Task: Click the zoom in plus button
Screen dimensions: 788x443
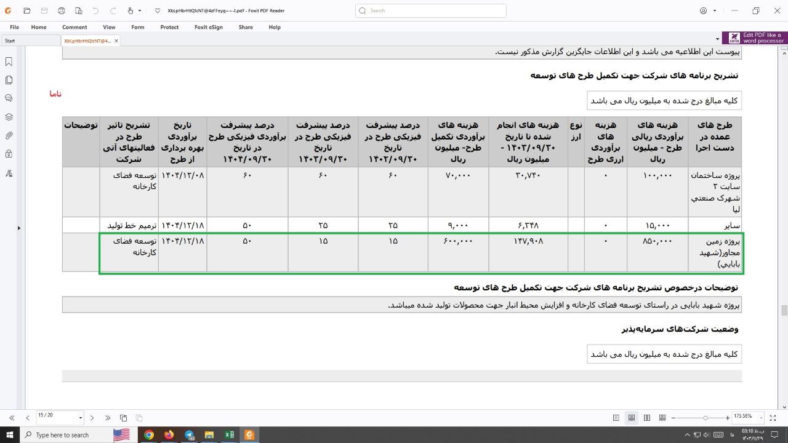Action: (728, 418)
